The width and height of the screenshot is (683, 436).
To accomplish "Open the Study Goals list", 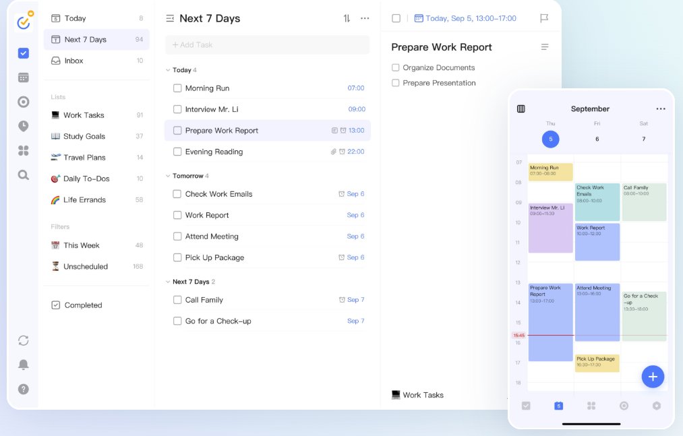I will 96,136.
